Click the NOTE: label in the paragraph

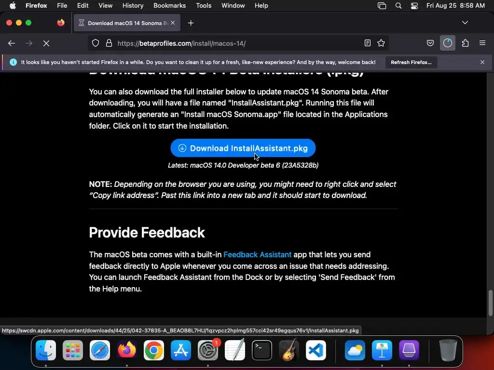(x=100, y=184)
